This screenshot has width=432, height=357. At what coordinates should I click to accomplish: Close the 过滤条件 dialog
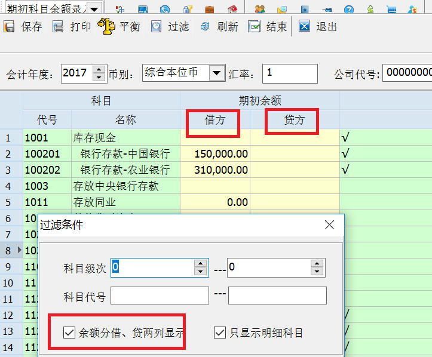point(329,225)
